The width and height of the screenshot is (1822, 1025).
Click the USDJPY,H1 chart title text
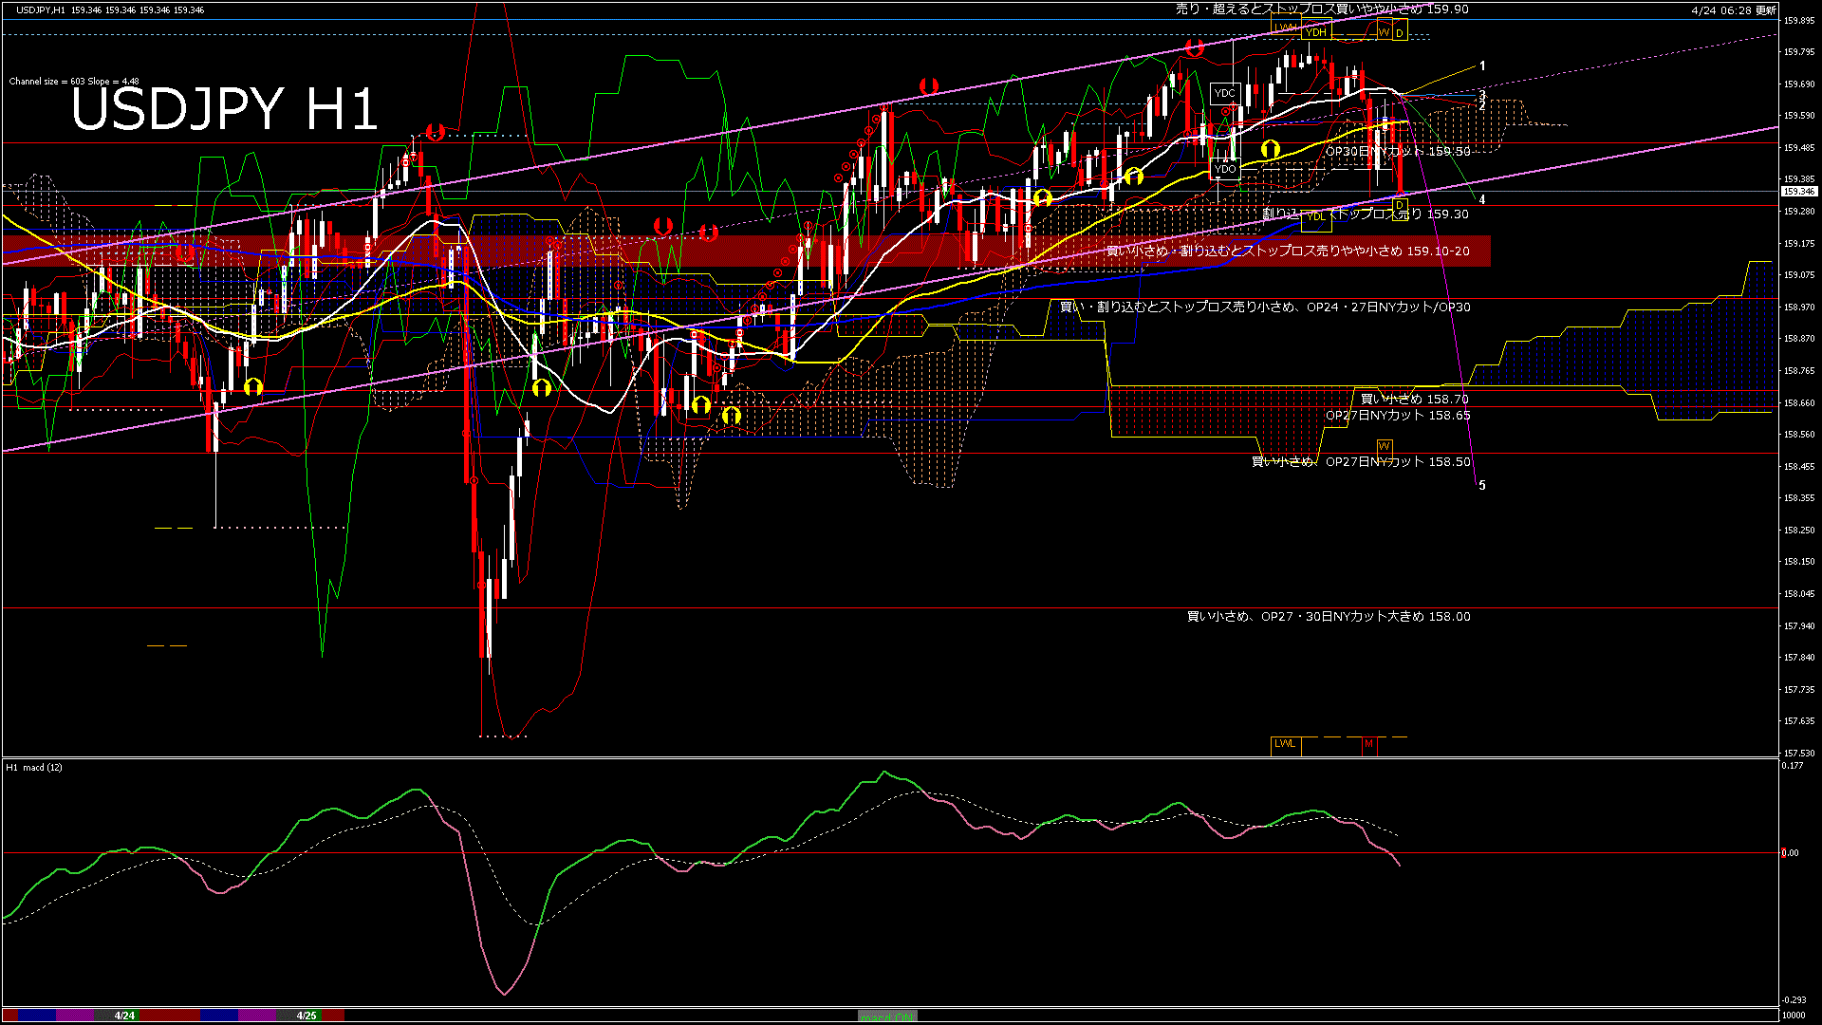41,9
